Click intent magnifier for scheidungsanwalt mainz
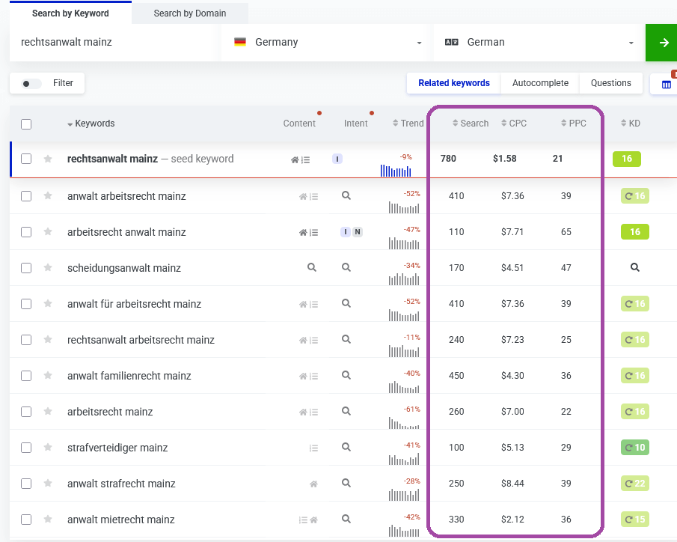Viewport: 677px width, 542px height. pyautogui.click(x=346, y=267)
